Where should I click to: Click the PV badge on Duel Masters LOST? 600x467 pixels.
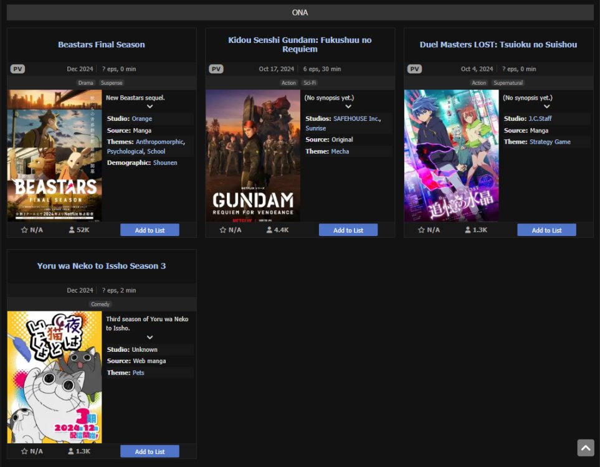coord(414,69)
